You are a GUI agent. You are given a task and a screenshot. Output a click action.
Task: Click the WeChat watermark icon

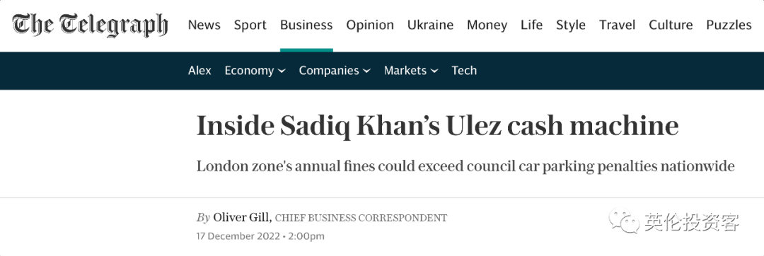click(x=624, y=221)
